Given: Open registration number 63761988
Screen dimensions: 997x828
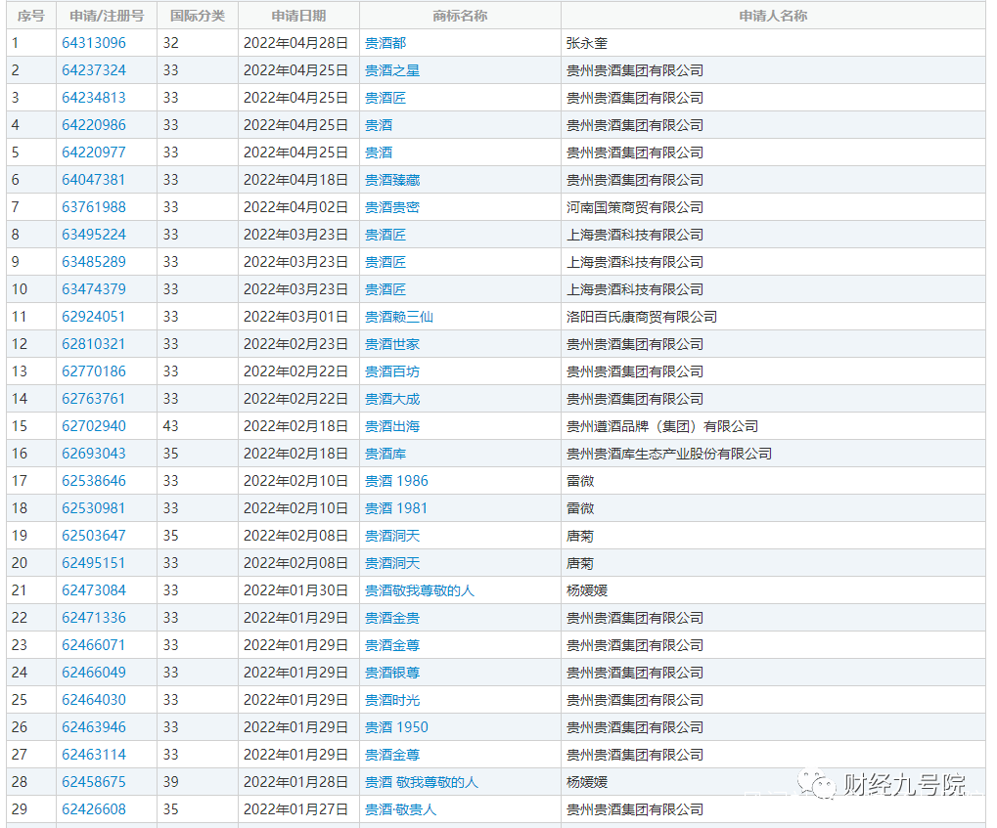Looking at the screenshot, I should click(94, 207).
